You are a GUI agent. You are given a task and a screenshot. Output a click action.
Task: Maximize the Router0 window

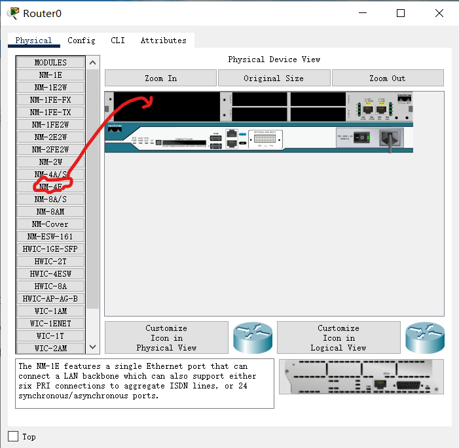pos(401,13)
